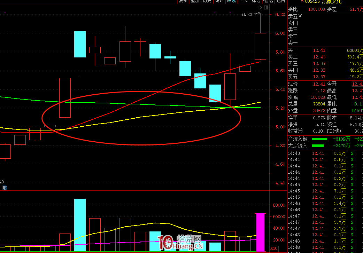Click the 外盘 26872 value

(319, 111)
